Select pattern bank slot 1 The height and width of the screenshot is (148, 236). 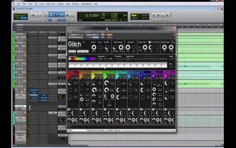[x=128, y=59]
